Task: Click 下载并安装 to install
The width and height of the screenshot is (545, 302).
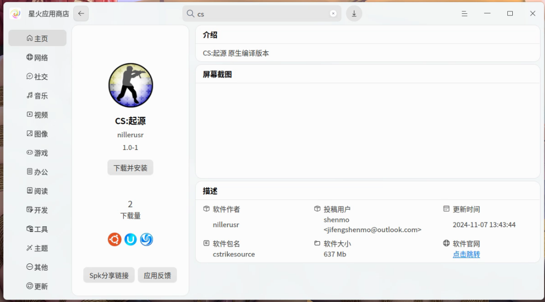Action: click(x=130, y=168)
